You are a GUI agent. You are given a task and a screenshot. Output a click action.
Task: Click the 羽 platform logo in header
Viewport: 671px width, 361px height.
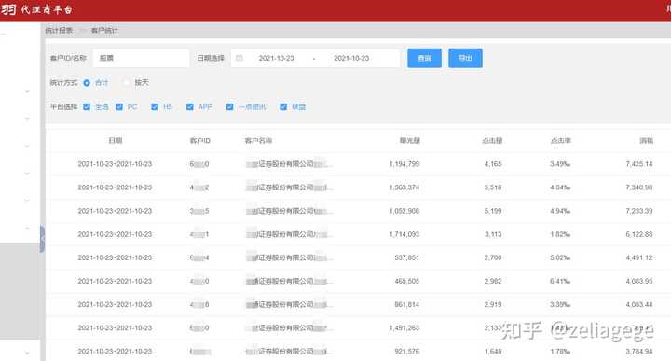click(x=8, y=9)
